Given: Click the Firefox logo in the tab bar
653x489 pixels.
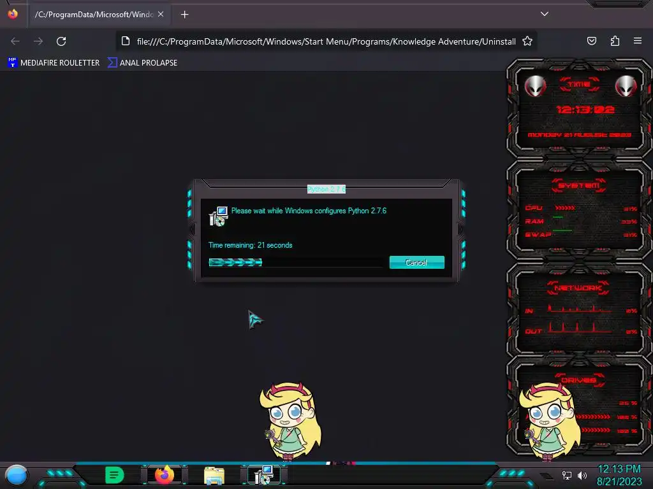Looking at the screenshot, I should (13, 14).
